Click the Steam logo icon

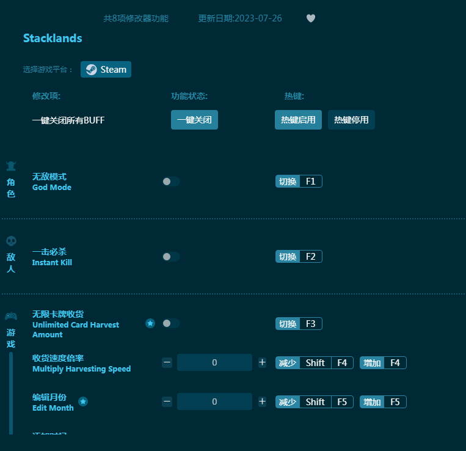[x=91, y=70]
